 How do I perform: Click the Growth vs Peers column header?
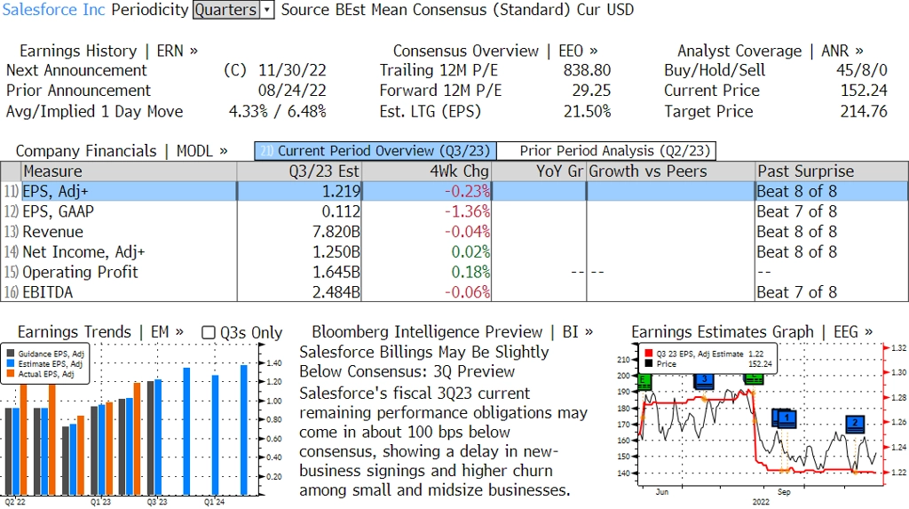[x=671, y=171]
